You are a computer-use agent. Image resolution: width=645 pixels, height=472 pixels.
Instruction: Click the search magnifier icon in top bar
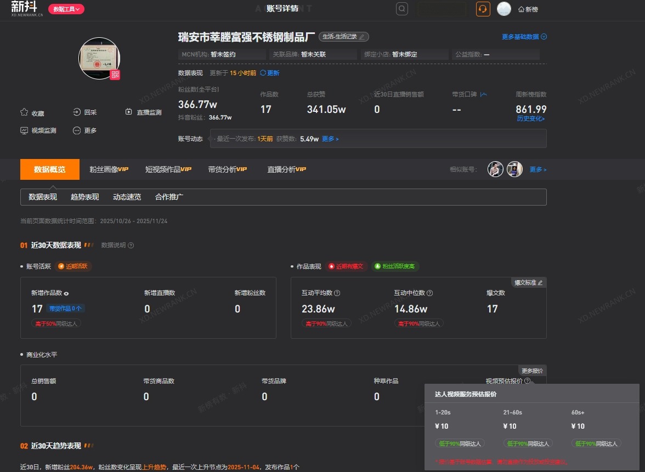click(401, 9)
